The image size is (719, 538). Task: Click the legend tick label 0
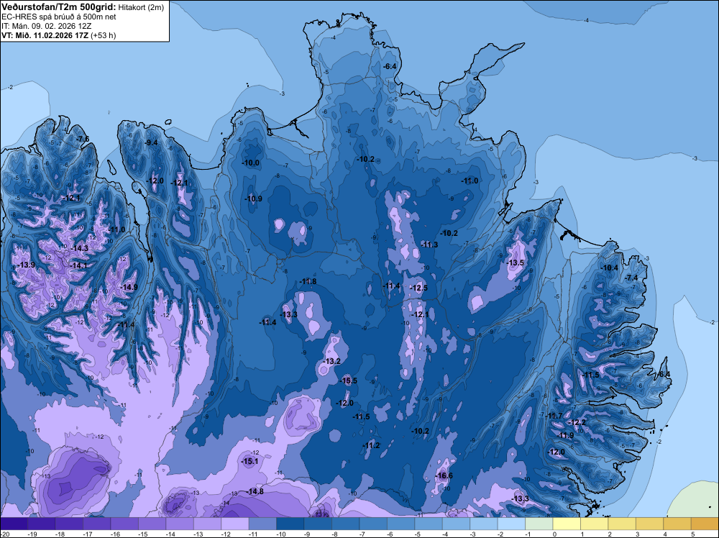coord(554,534)
